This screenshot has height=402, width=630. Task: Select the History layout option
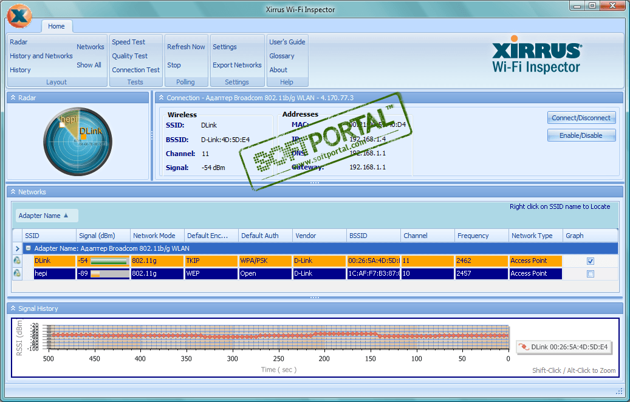tap(20, 70)
